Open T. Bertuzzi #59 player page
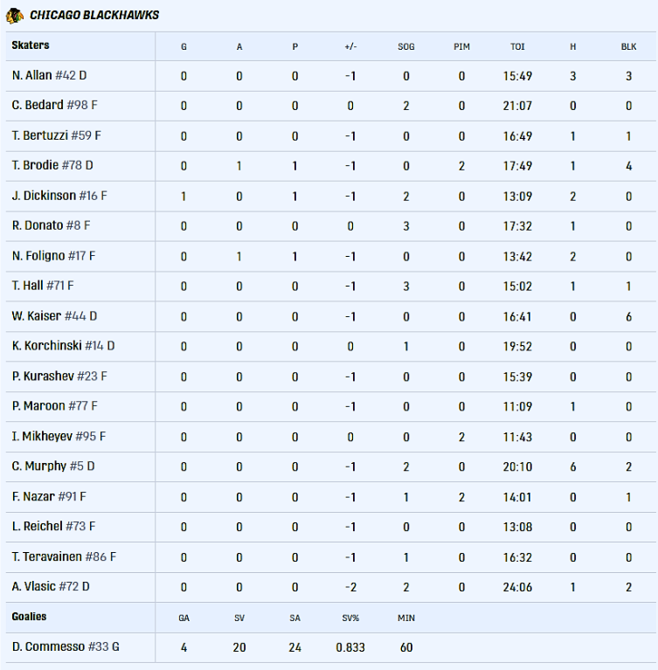658x670 pixels. (x=57, y=135)
